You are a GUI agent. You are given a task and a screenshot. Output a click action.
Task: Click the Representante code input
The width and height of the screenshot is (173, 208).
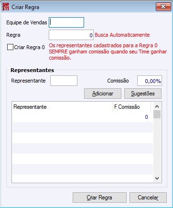click(64, 81)
